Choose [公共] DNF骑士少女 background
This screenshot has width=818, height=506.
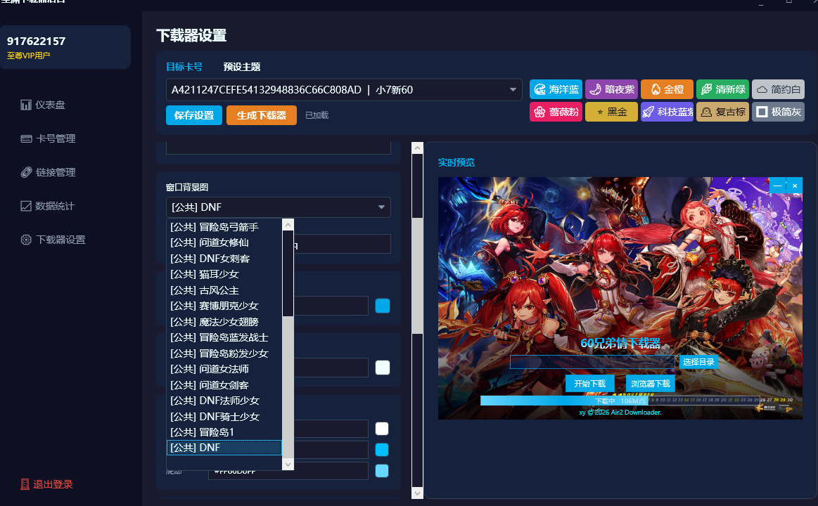[224, 416]
